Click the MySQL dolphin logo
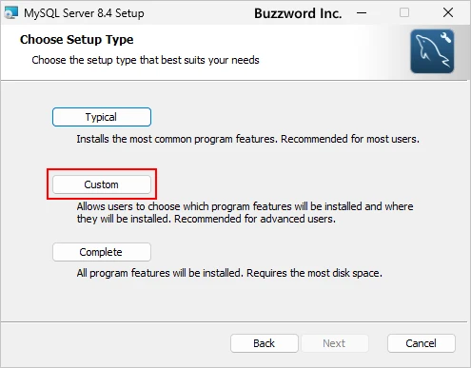 point(432,51)
